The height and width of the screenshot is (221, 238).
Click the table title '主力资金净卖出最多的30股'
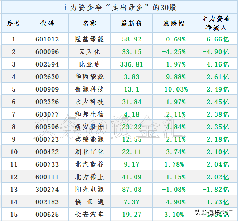point(119,8)
